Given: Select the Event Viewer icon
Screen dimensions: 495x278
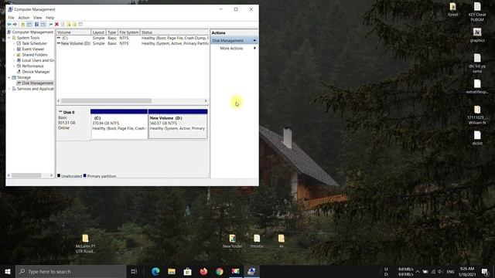Looking at the screenshot, I should pos(19,49).
